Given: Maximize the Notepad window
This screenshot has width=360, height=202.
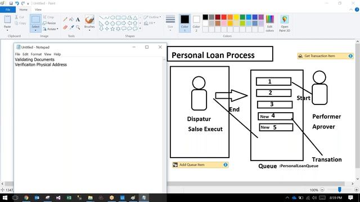Looking at the screenshot, I should tap(147, 47).
